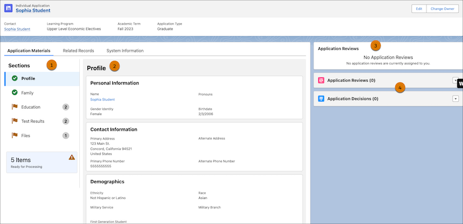Click the Fall 2023 academic term value
Image resolution: width=463 pixels, height=224 pixels.
(x=125, y=29)
